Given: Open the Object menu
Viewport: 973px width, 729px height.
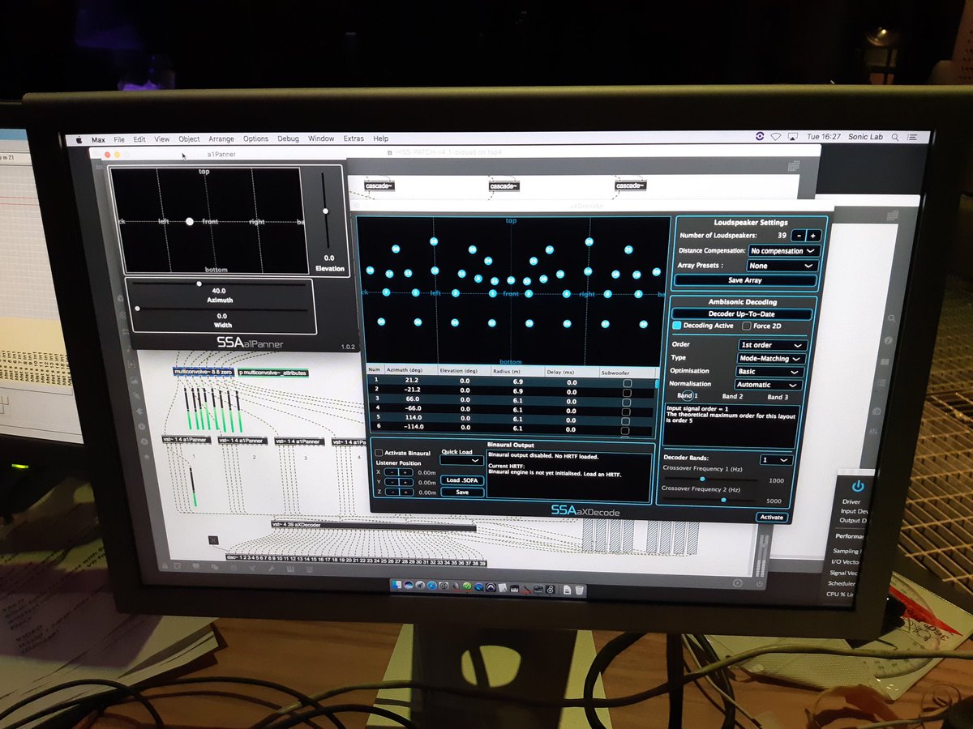Looking at the screenshot, I should tap(189, 139).
